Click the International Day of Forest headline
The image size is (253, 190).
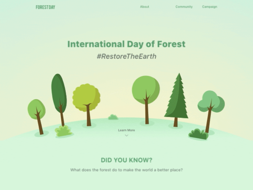(126, 45)
